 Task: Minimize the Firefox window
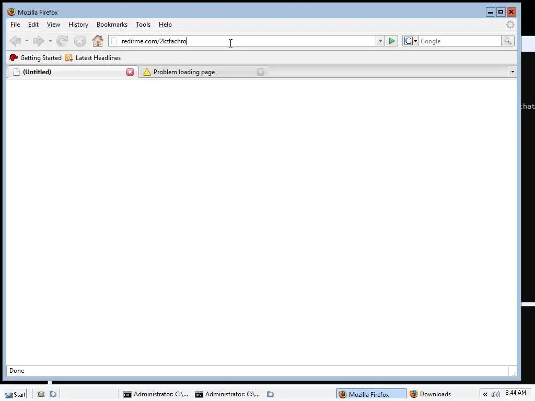click(490, 13)
